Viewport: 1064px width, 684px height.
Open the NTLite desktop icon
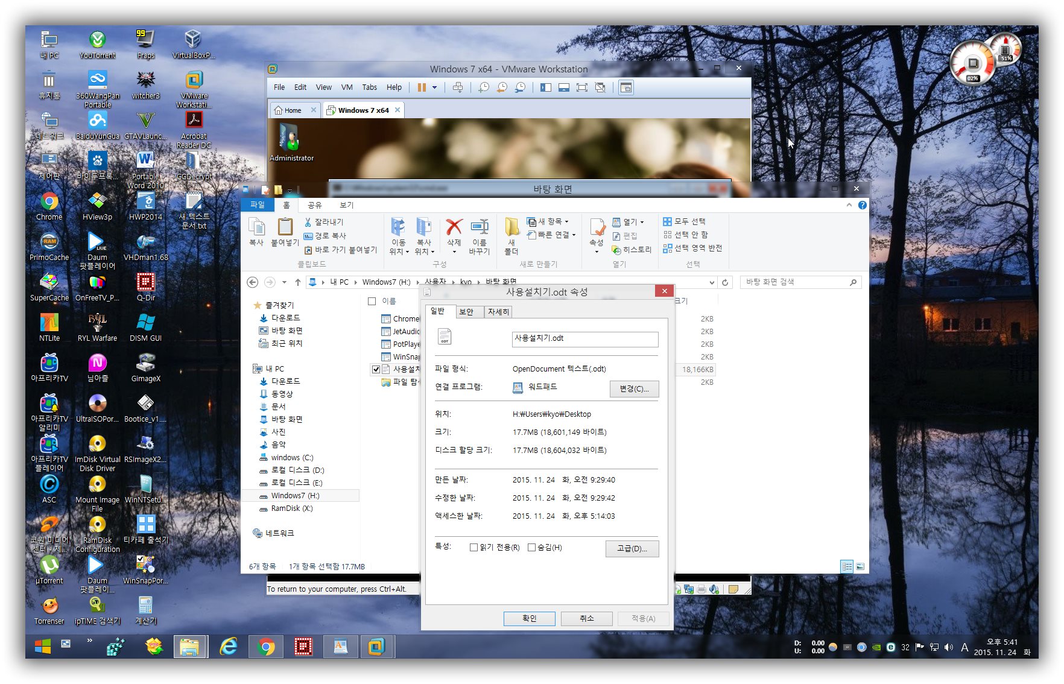pos(49,328)
